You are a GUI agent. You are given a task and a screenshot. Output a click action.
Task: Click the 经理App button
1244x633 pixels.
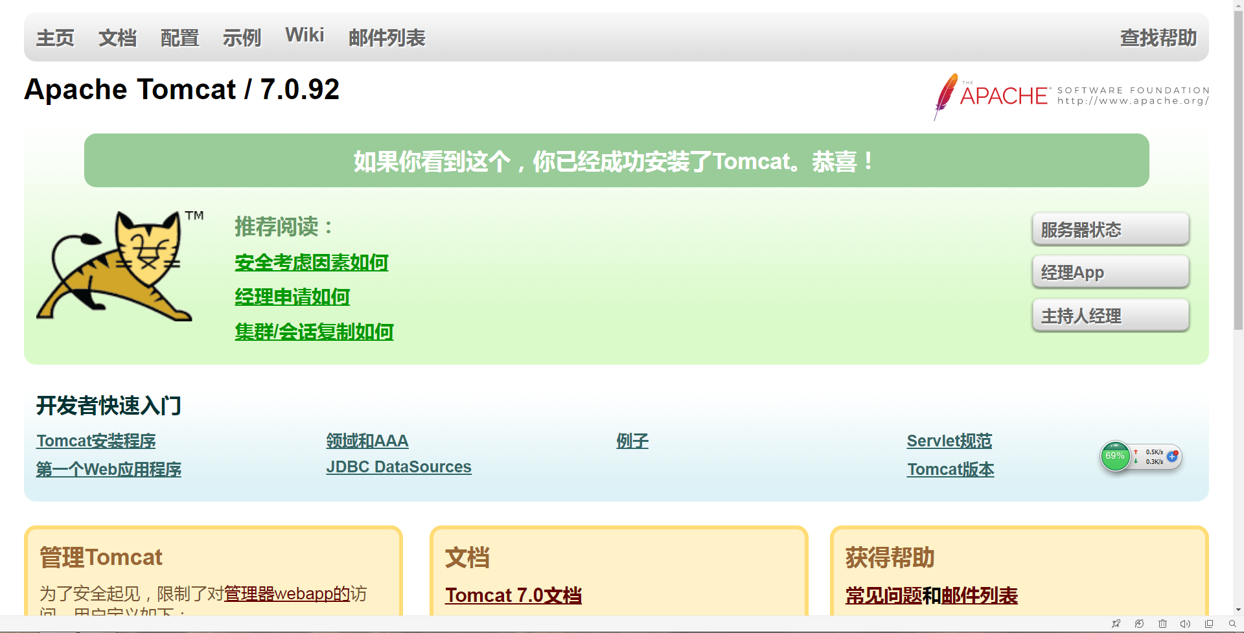[x=1111, y=272]
